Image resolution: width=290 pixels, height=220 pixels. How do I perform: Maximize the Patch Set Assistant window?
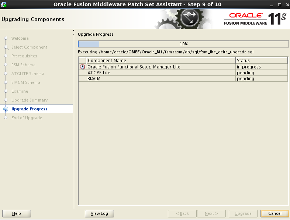click(279, 5)
